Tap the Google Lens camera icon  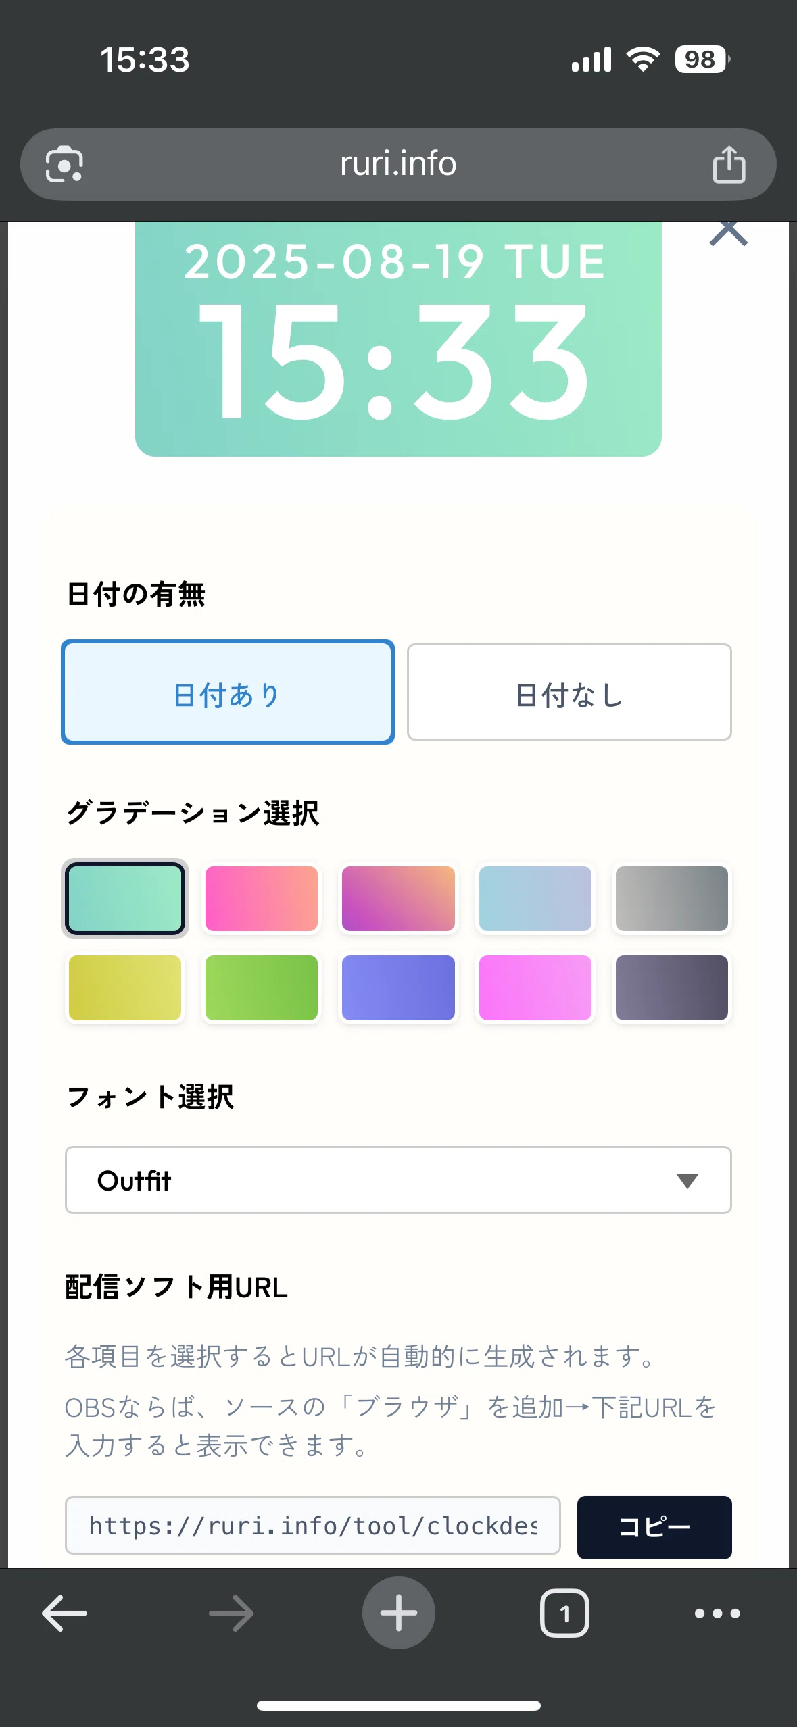[x=64, y=164]
